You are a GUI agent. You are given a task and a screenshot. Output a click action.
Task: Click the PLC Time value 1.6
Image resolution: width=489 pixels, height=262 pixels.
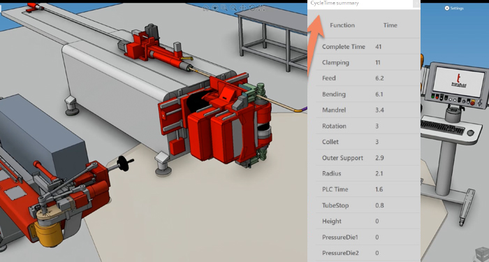coord(379,189)
